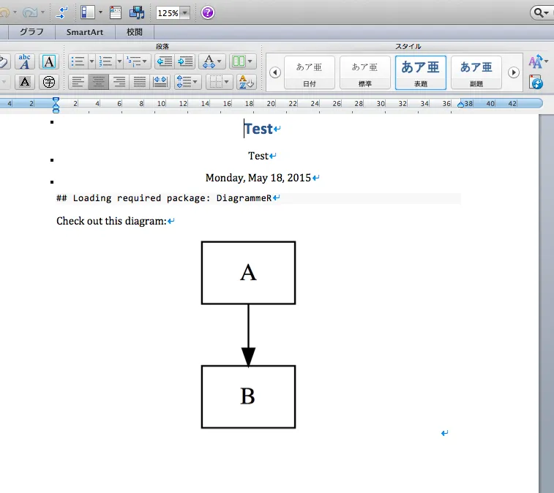Click the right indent marker on ruler
The height and width of the screenshot is (493, 554).
(x=460, y=104)
